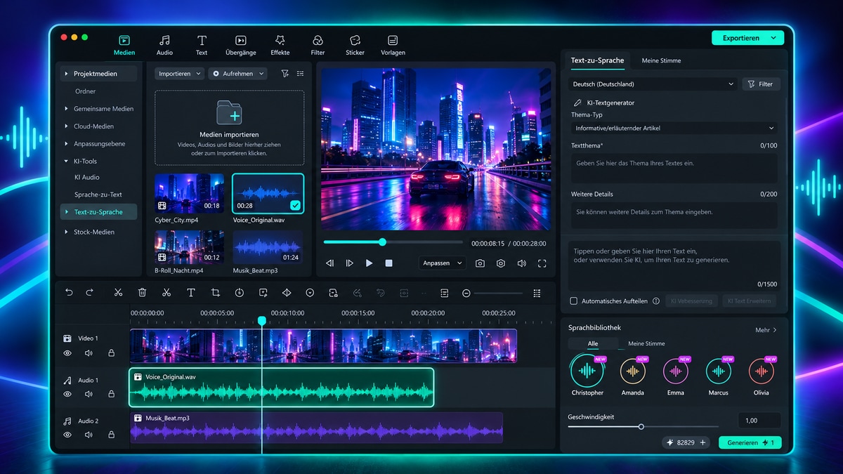Expand Cloud-Medien in sidebar
Screen dimensions: 843x474
pyautogui.click(x=67, y=126)
